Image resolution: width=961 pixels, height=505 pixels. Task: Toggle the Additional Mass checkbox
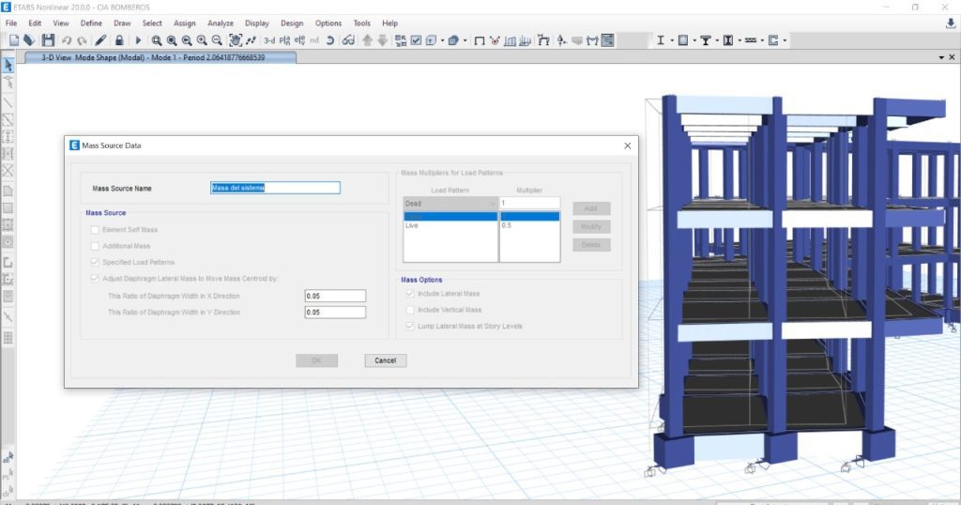[x=95, y=246]
